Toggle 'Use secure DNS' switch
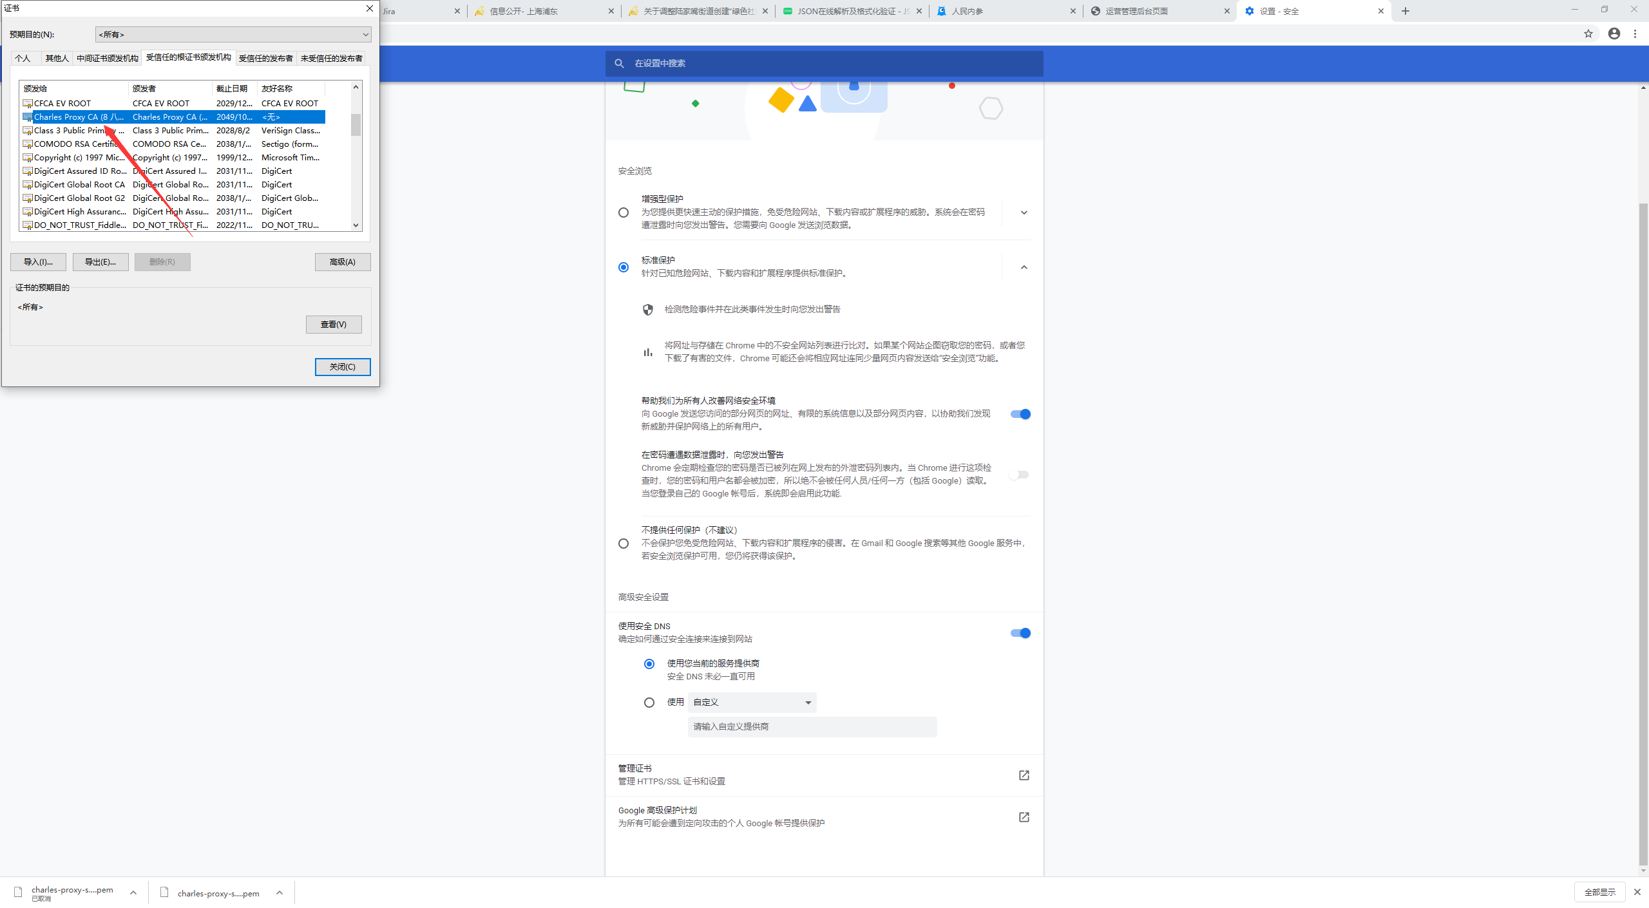1649x908 pixels. [x=1020, y=633]
